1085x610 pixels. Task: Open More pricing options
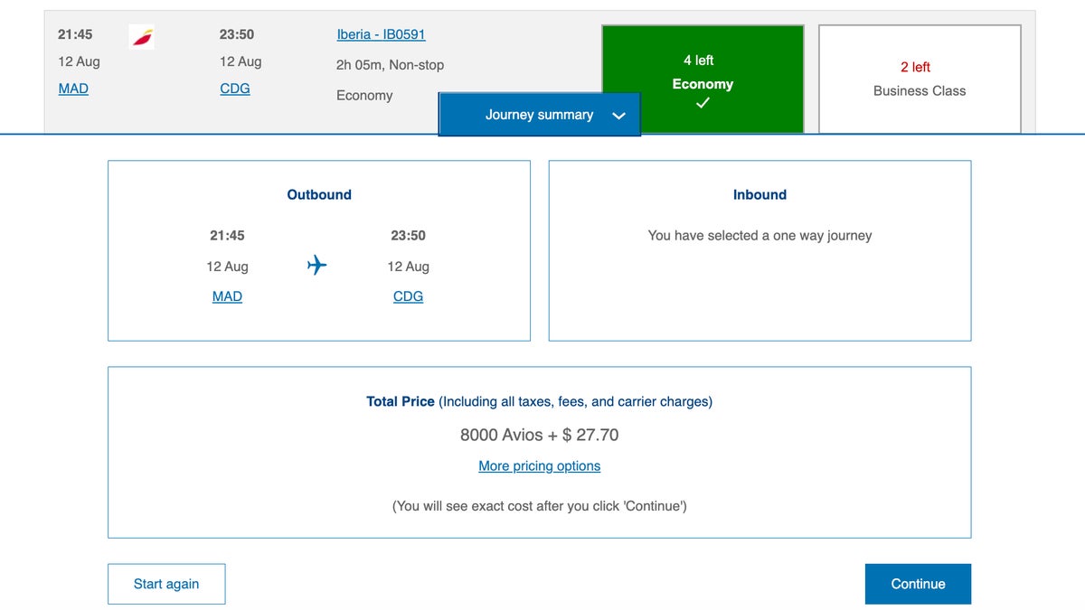tap(539, 465)
